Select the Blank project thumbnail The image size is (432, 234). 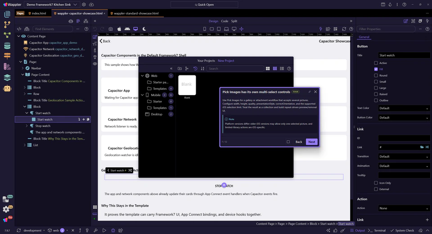[187, 85]
